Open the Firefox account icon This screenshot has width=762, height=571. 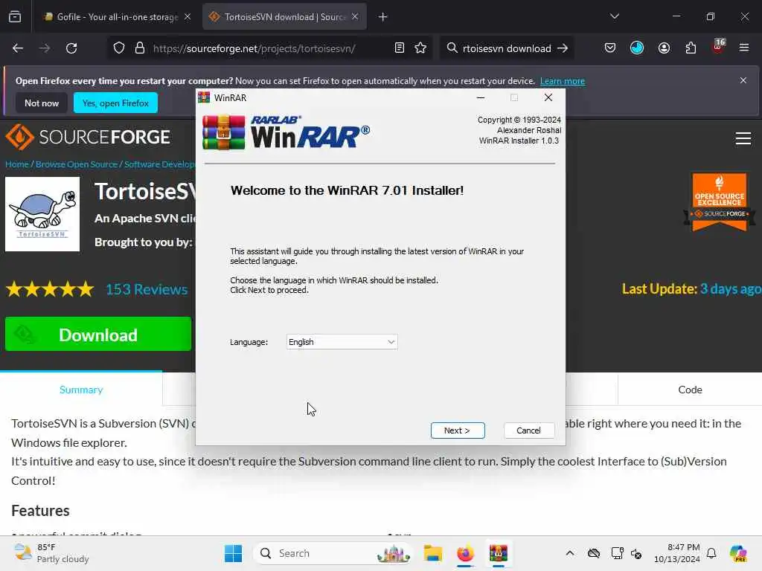click(664, 48)
